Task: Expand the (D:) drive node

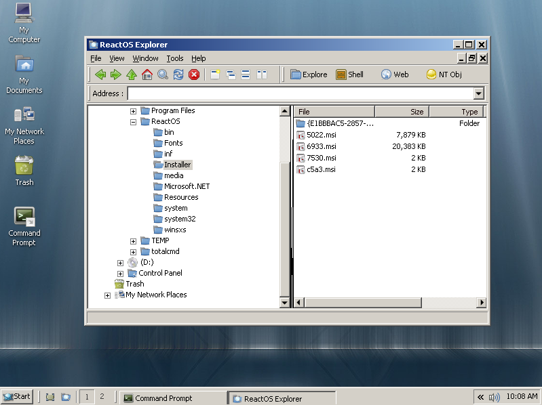Action: [120, 263]
